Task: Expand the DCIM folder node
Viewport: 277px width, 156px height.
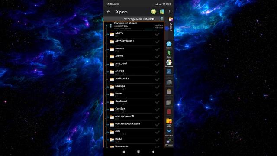Action: click(108, 140)
